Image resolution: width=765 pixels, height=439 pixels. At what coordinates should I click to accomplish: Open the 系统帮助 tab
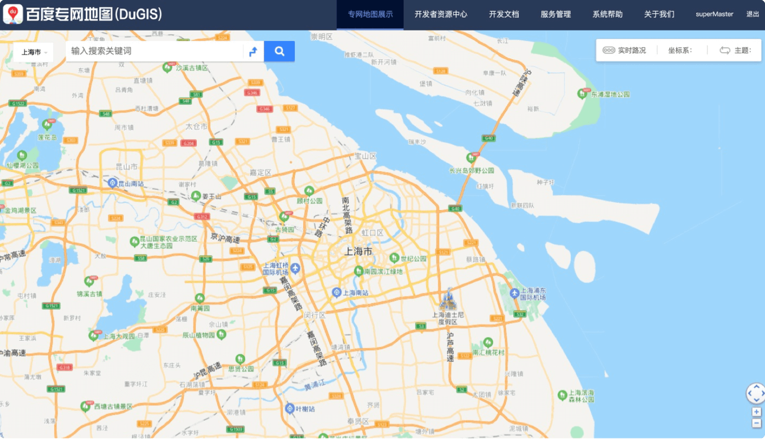607,14
